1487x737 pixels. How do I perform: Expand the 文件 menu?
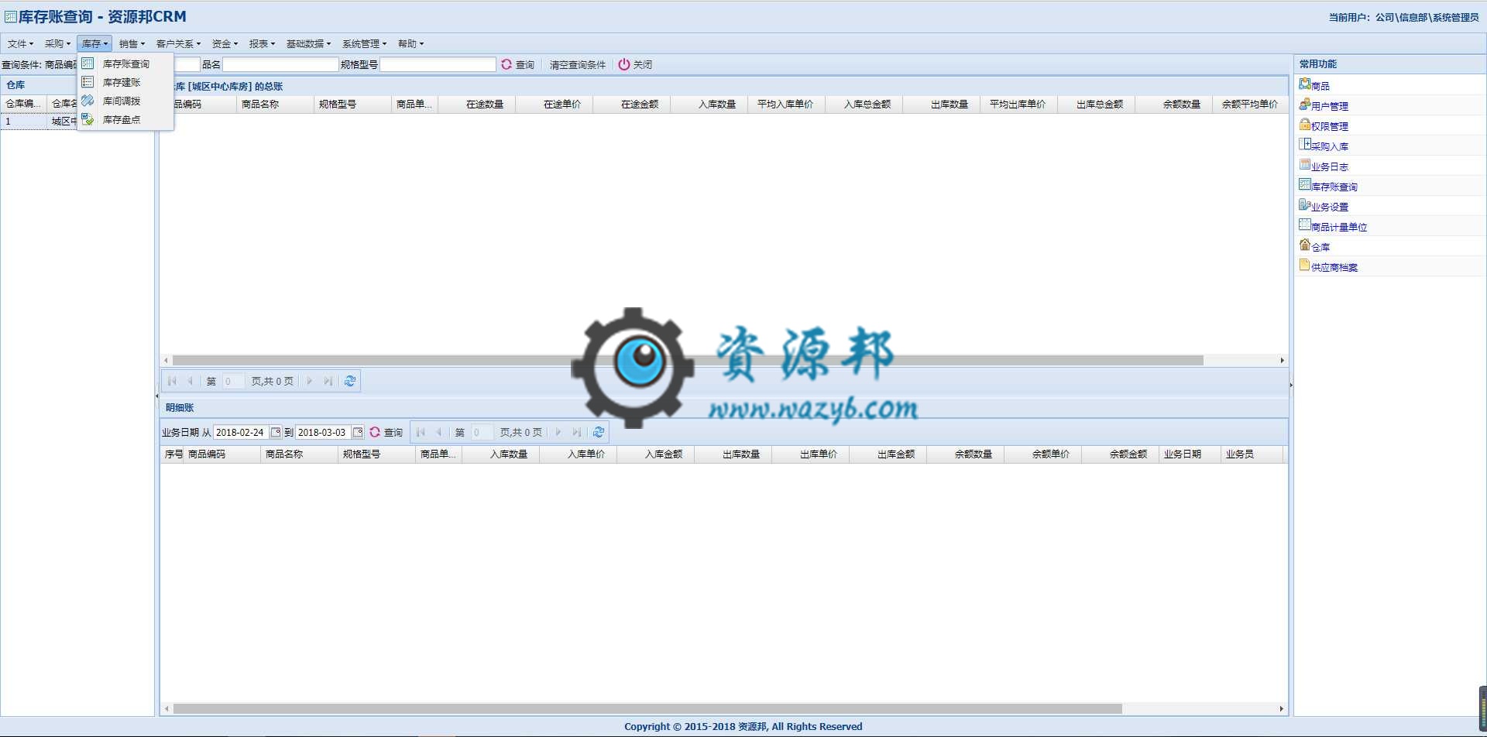20,43
